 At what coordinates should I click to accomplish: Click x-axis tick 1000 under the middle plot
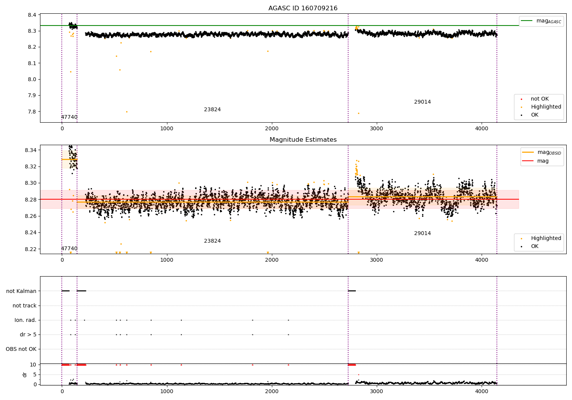pyautogui.click(x=167, y=260)
